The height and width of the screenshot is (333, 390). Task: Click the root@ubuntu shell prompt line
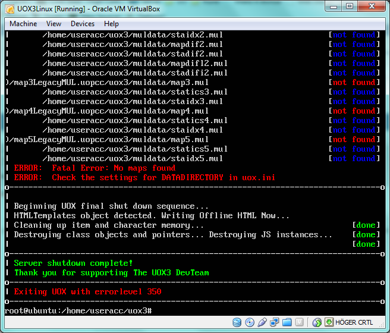point(78,311)
